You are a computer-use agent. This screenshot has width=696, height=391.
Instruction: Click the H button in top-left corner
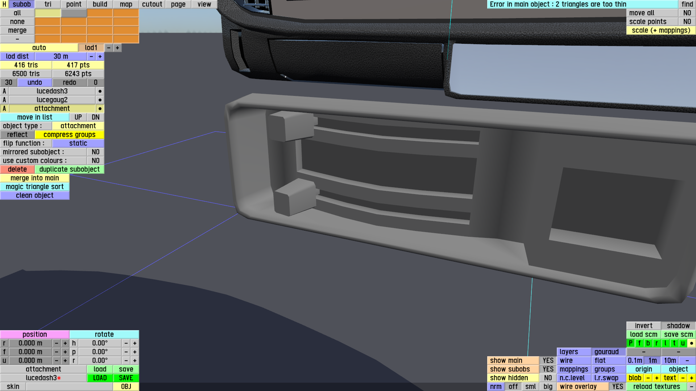[4, 4]
